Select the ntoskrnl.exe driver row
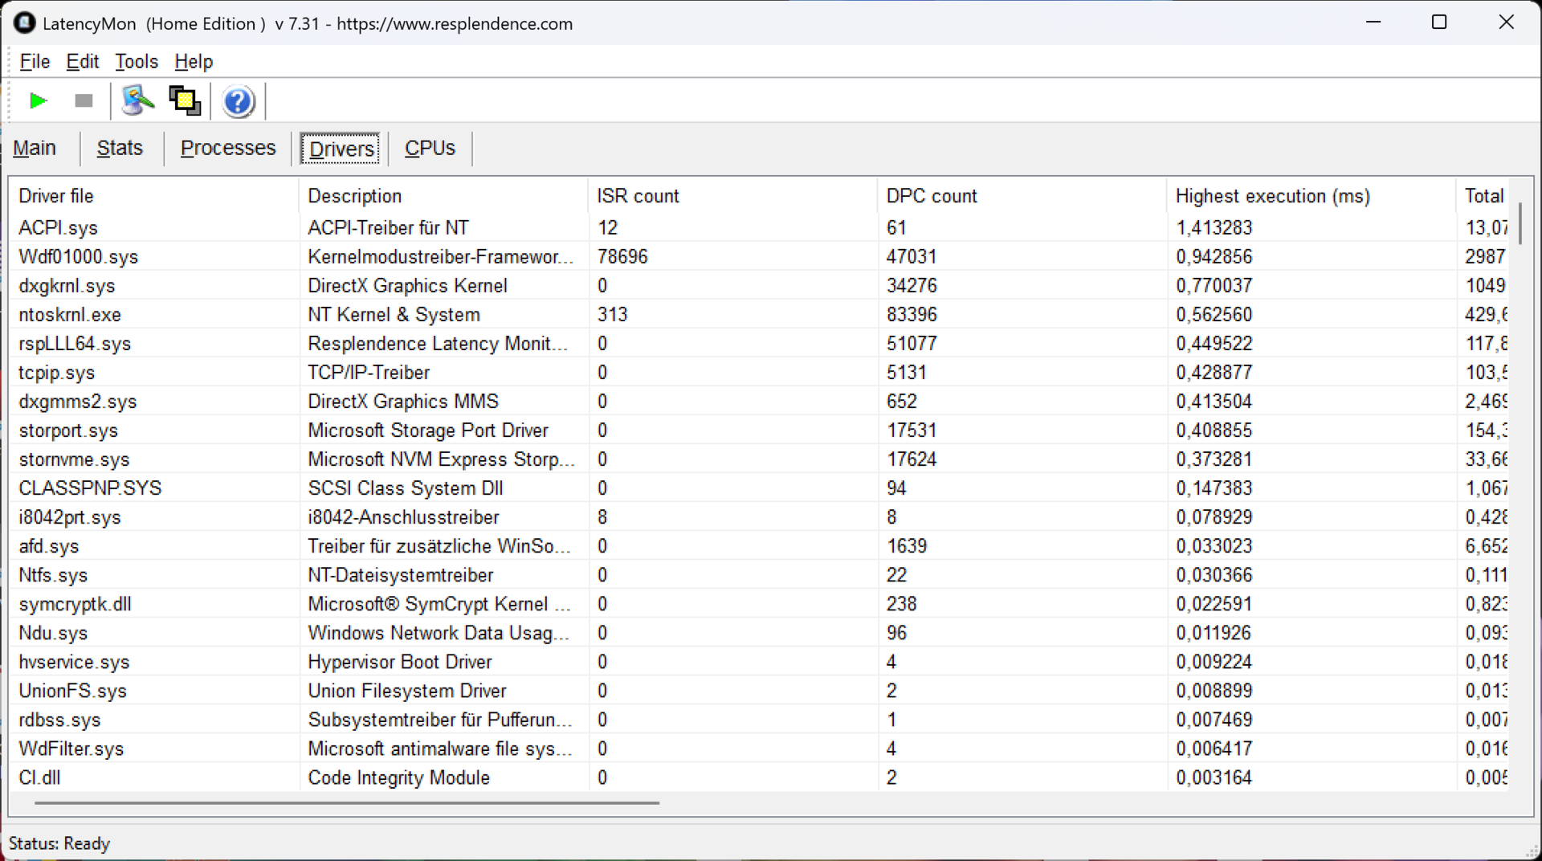This screenshot has width=1542, height=861. tap(70, 315)
